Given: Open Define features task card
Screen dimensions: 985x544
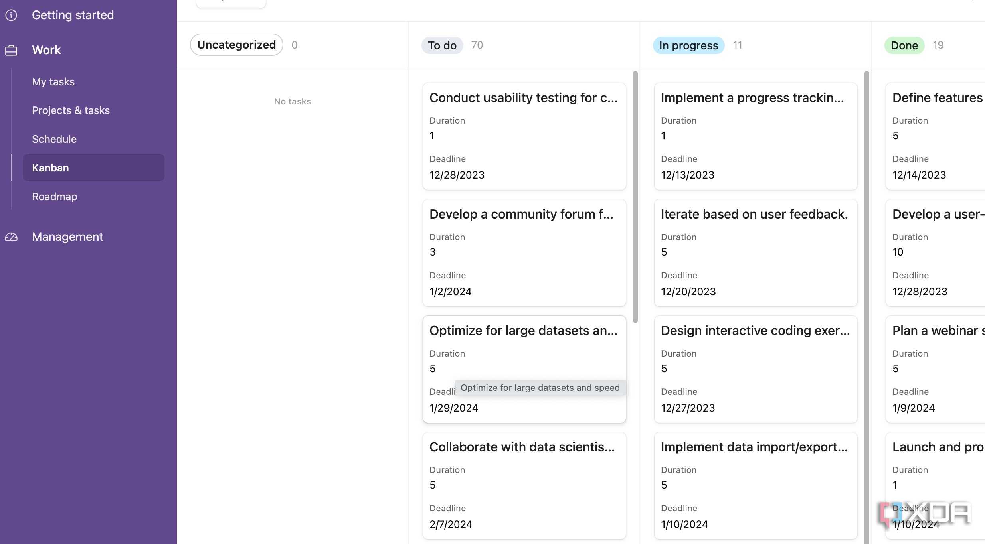Looking at the screenshot, I should [936, 136].
